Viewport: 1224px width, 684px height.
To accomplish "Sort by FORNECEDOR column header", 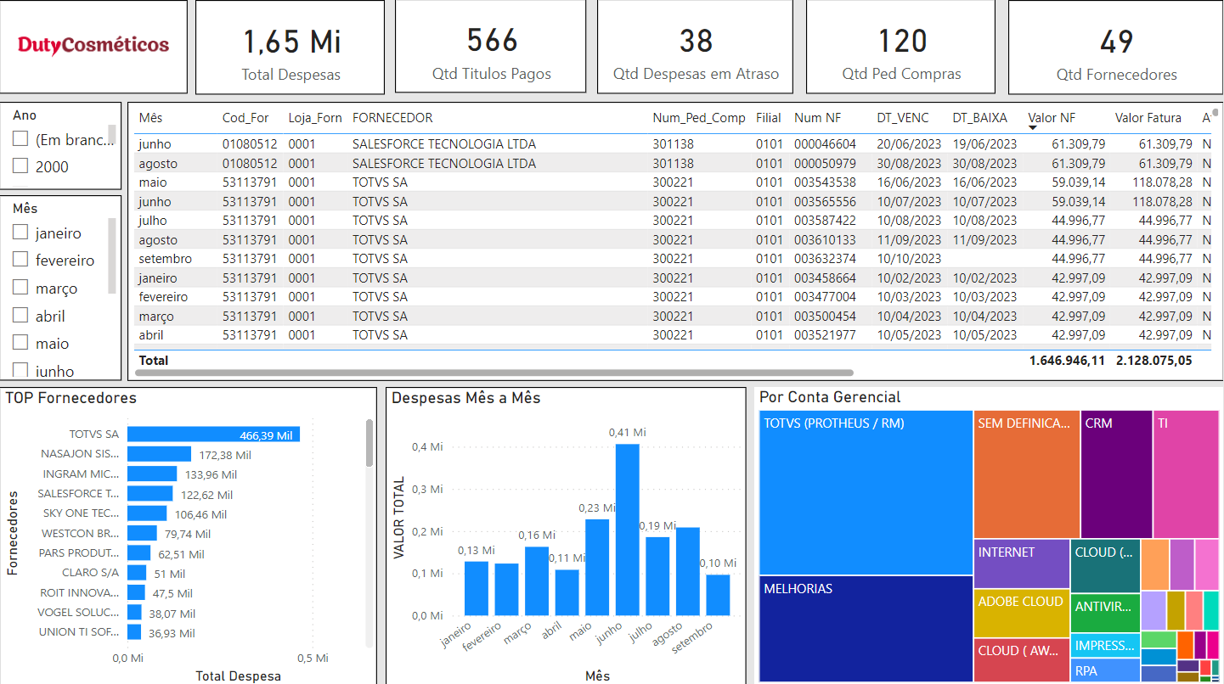I will (392, 118).
